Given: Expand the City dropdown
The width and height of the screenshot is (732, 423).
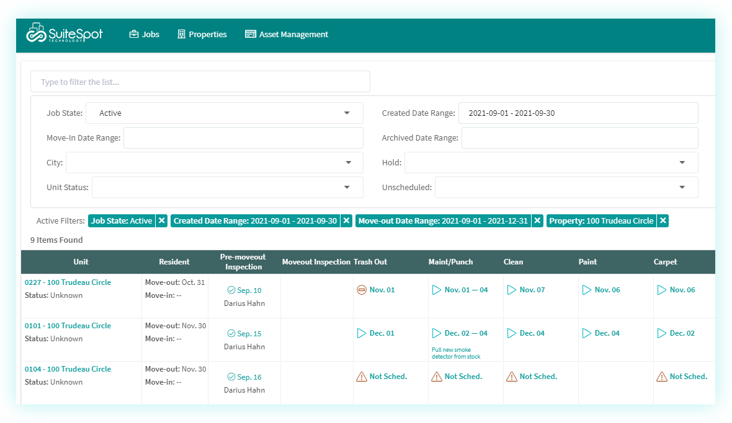Looking at the screenshot, I should point(347,163).
